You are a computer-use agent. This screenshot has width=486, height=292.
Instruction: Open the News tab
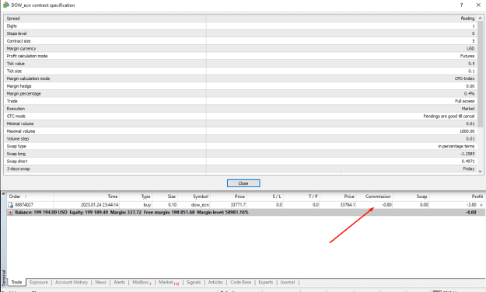point(101,282)
